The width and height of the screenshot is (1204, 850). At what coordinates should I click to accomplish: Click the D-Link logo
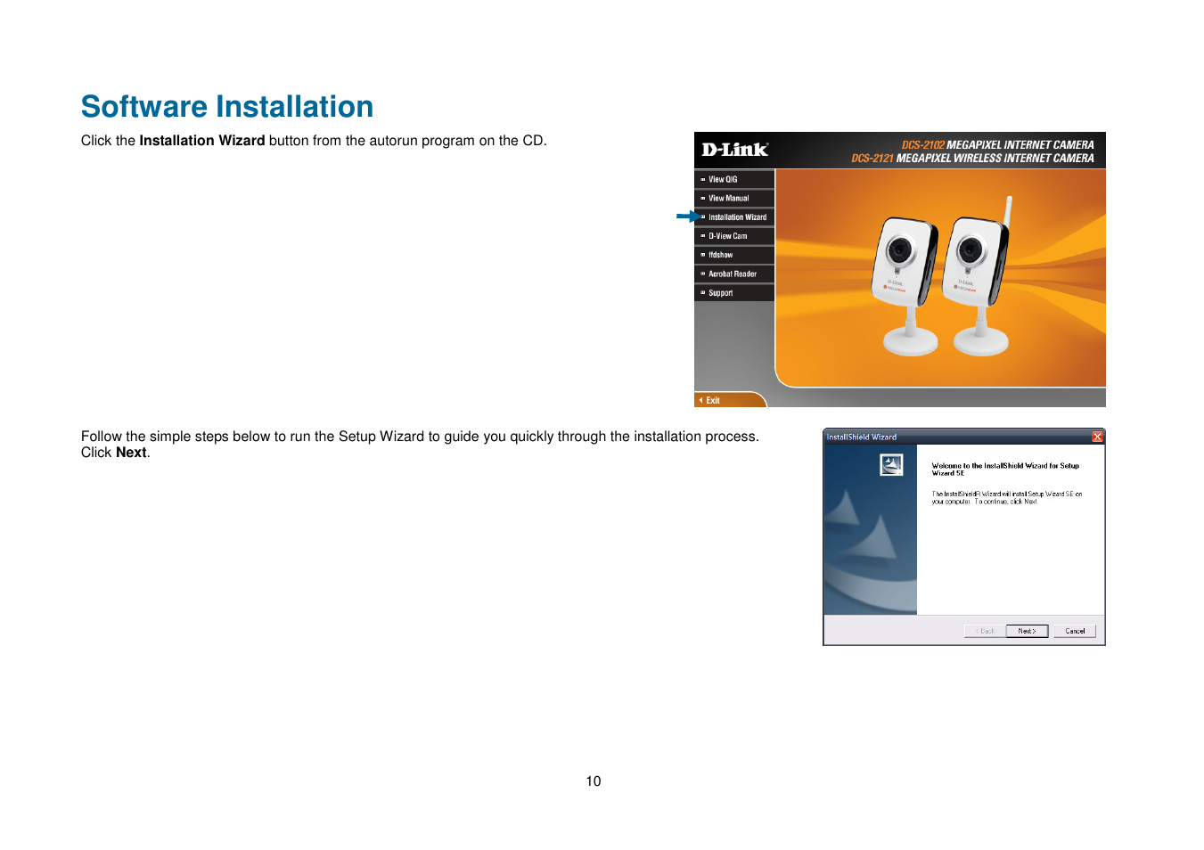[734, 150]
